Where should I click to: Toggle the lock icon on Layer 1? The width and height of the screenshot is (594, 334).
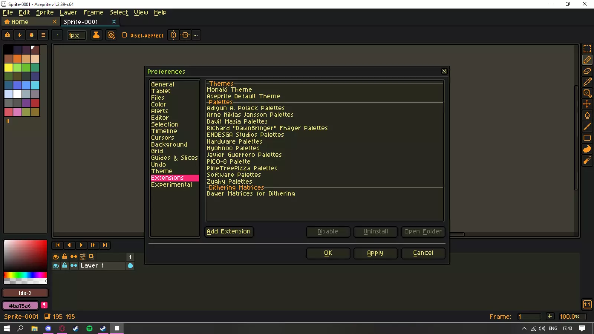click(x=65, y=266)
